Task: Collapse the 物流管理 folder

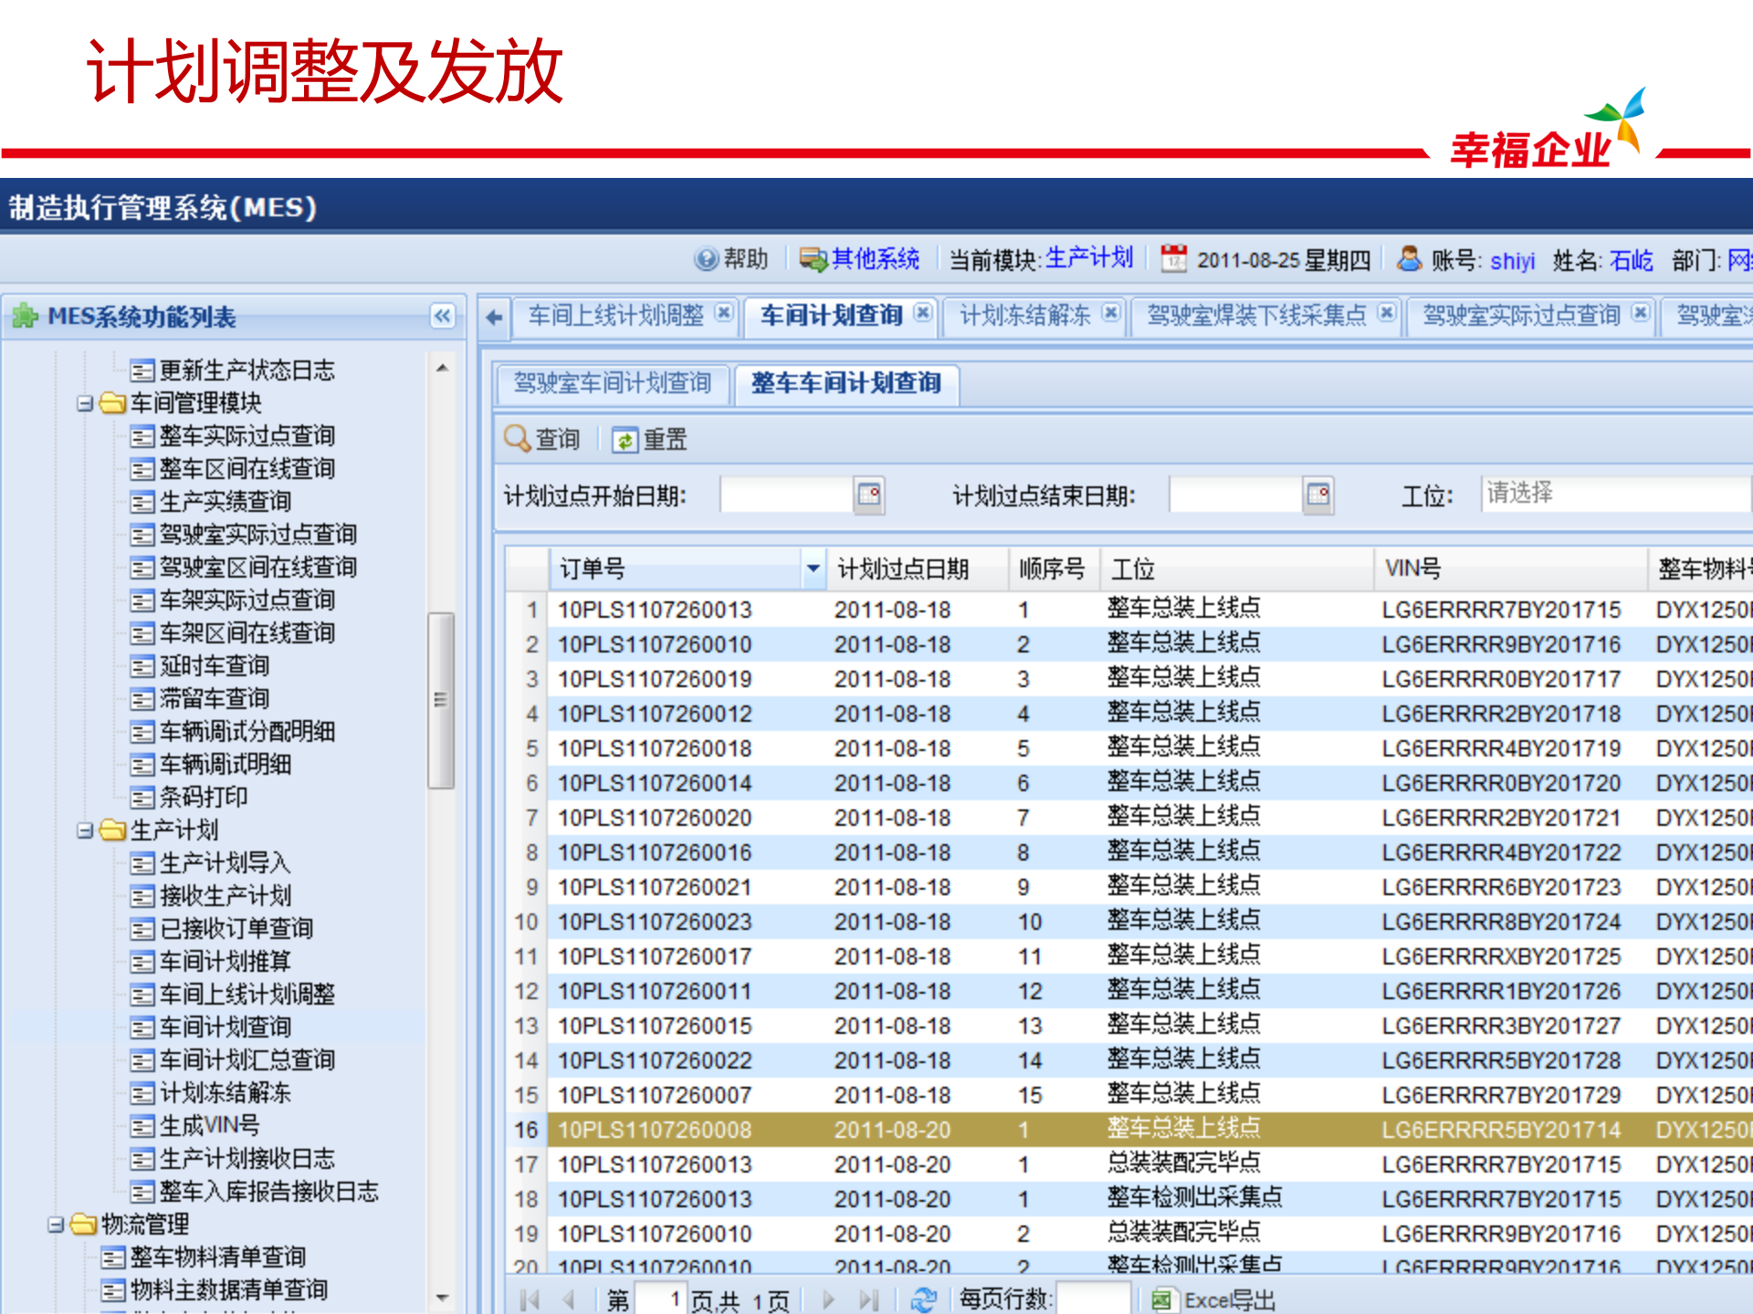Action: click(57, 1224)
